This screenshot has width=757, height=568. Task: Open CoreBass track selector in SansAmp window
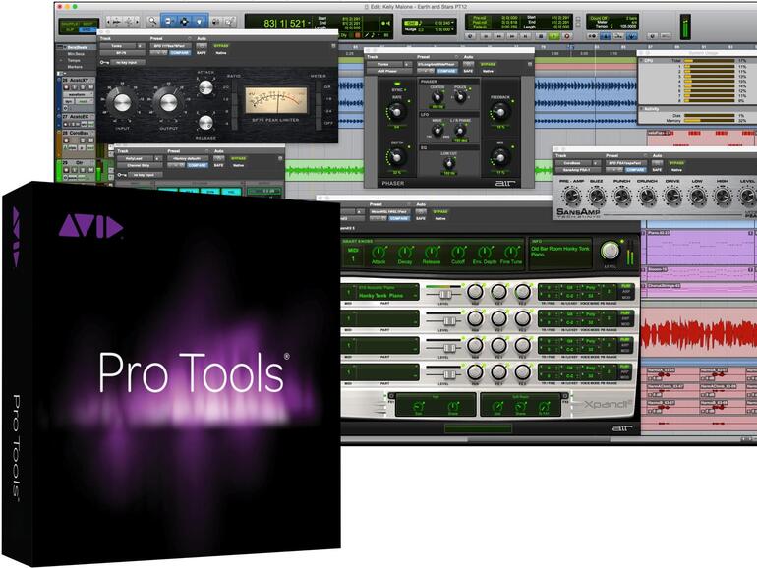573,163
